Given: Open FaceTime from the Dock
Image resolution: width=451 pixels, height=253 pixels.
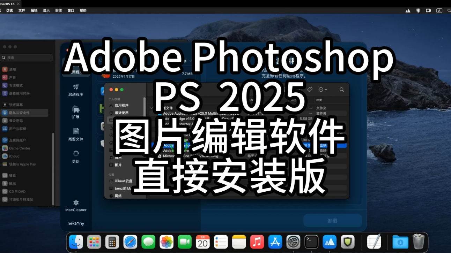Looking at the screenshot, I should coord(185,242).
